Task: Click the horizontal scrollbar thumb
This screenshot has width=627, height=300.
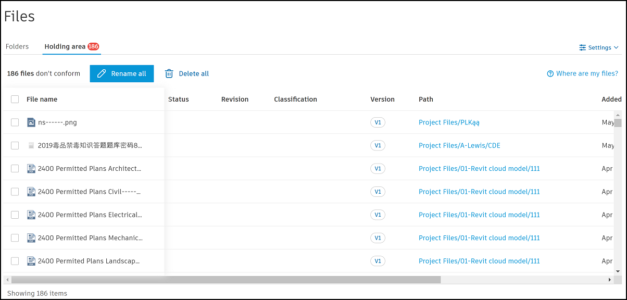Action: coord(224,280)
